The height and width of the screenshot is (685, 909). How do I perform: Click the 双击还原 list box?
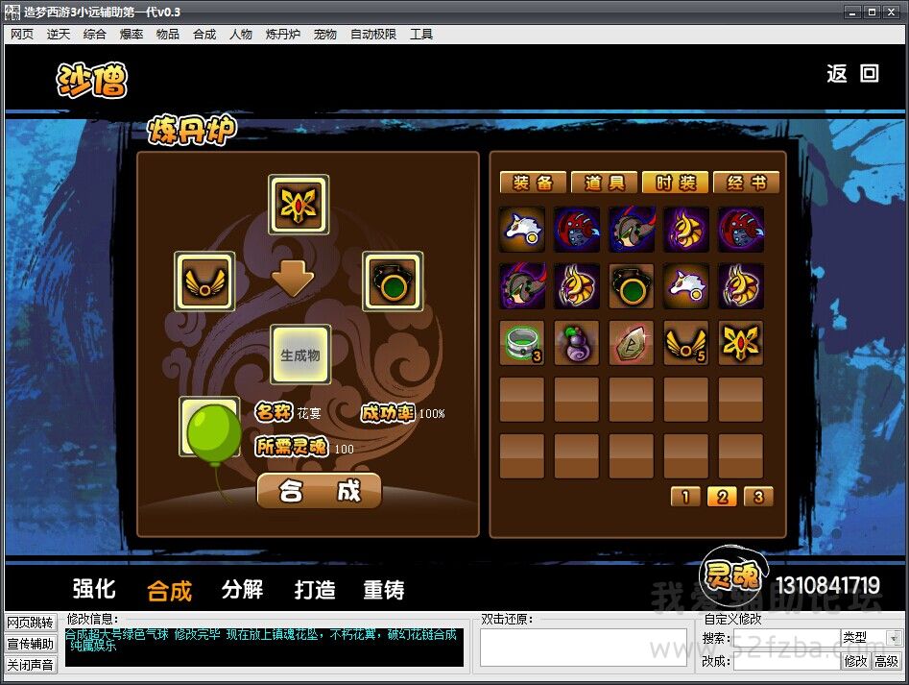pos(584,647)
